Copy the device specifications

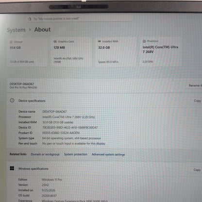coord(197,101)
